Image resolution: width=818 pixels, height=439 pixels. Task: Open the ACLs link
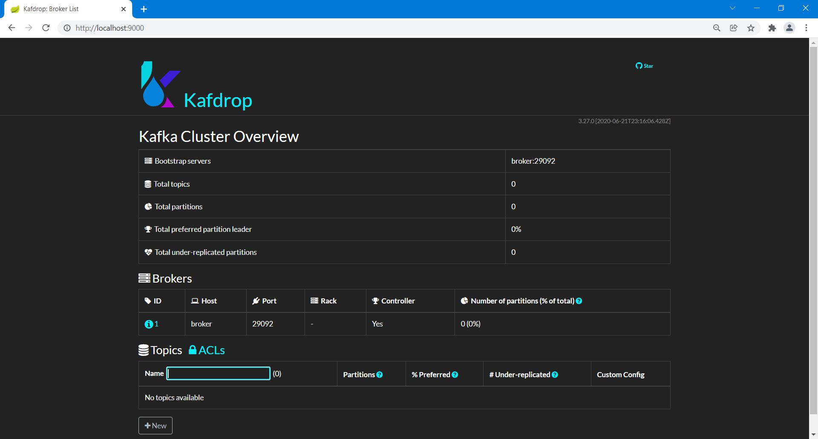[207, 350]
